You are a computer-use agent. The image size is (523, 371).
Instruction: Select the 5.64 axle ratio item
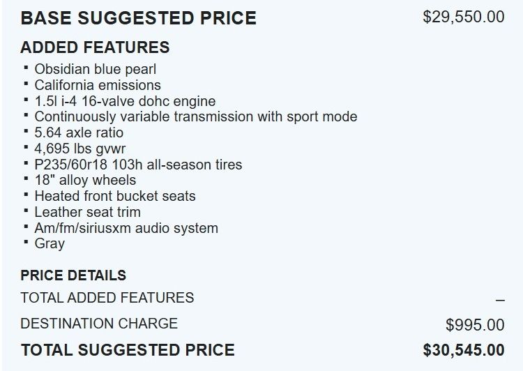coord(79,132)
